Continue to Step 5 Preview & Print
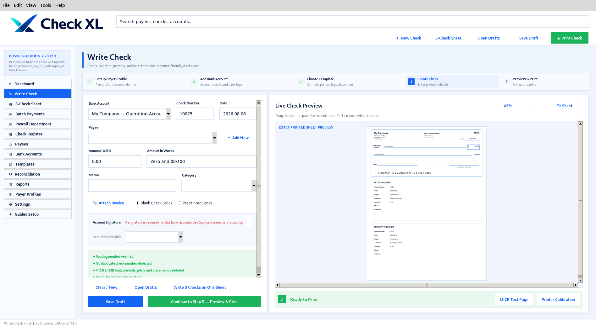The height and width of the screenshot is (327, 596). [204, 302]
